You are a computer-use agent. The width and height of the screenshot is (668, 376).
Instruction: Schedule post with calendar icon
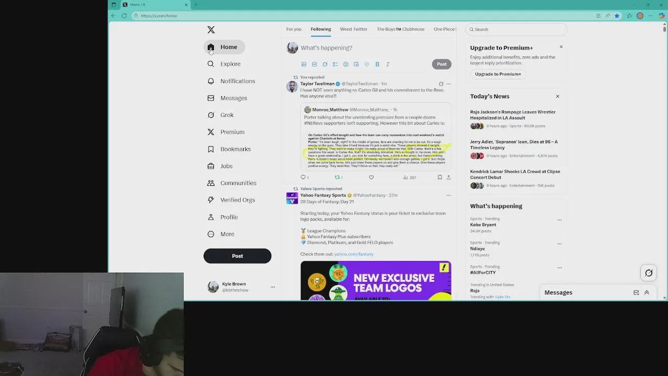click(356, 64)
